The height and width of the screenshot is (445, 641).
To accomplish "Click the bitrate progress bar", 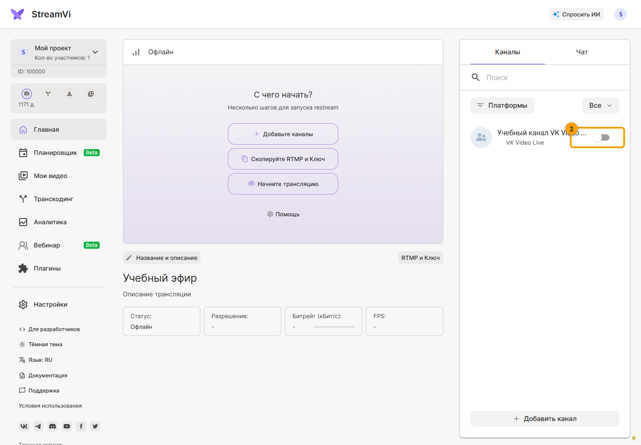I will (x=334, y=327).
